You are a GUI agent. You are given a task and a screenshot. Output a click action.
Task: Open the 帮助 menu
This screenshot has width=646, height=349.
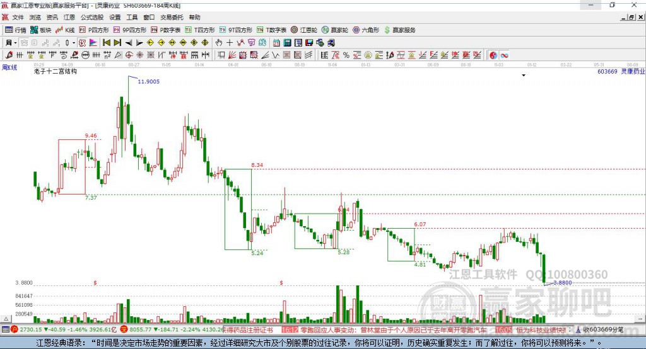(194, 17)
